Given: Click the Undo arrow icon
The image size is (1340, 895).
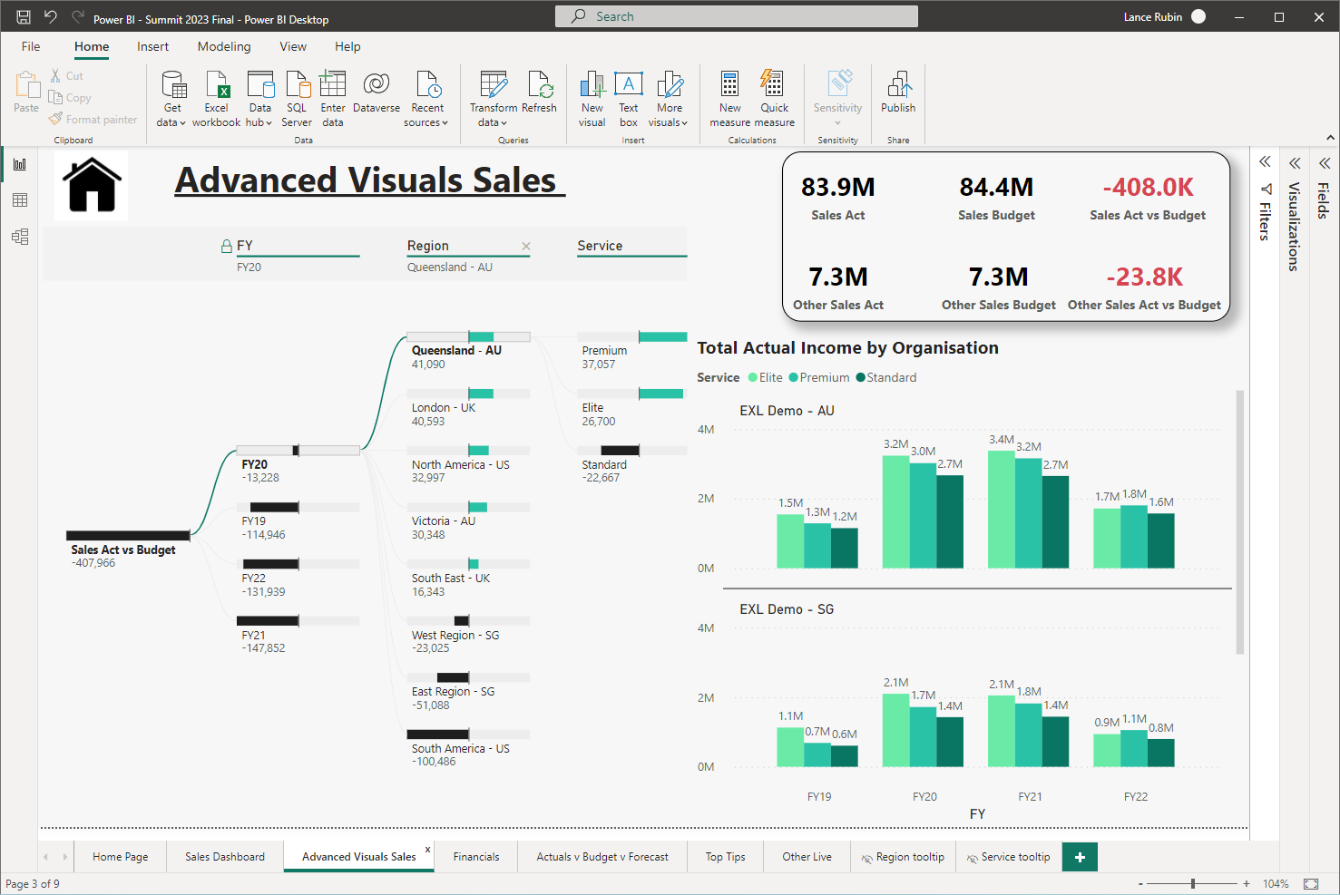Looking at the screenshot, I should pos(51,17).
